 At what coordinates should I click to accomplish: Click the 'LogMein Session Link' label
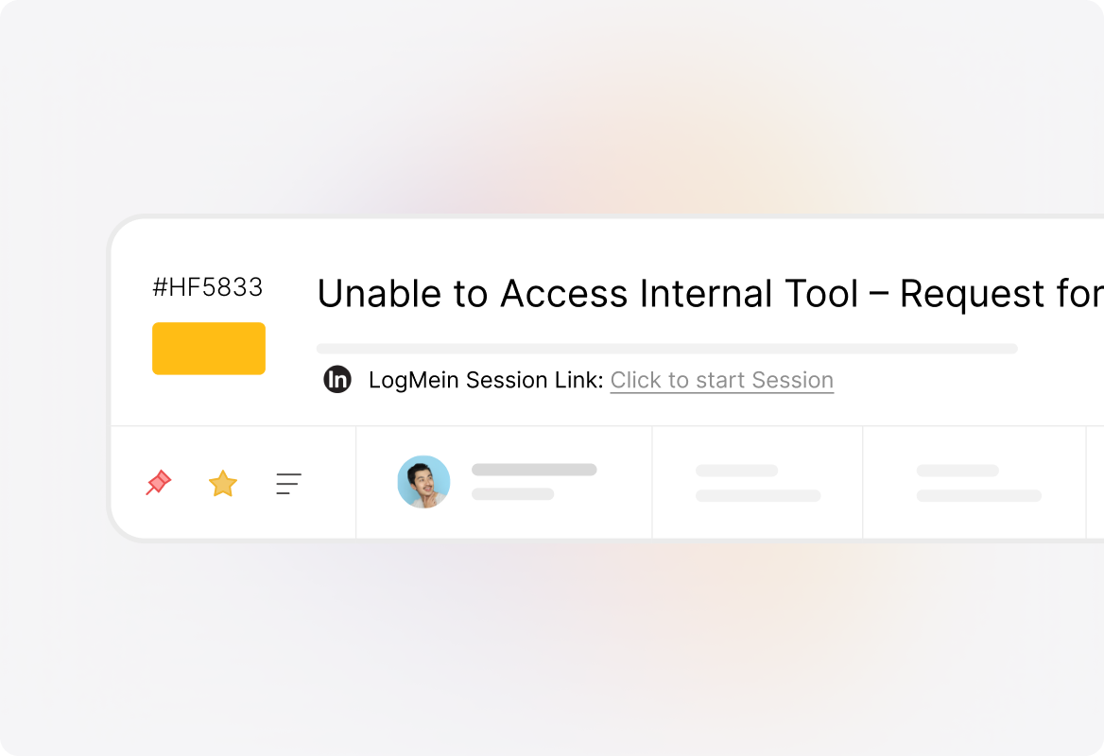[x=484, y=380]
